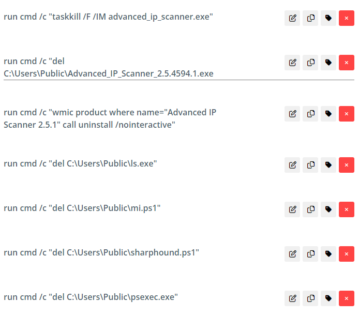Tag the wmic product uninstall command

pos(328,114)
